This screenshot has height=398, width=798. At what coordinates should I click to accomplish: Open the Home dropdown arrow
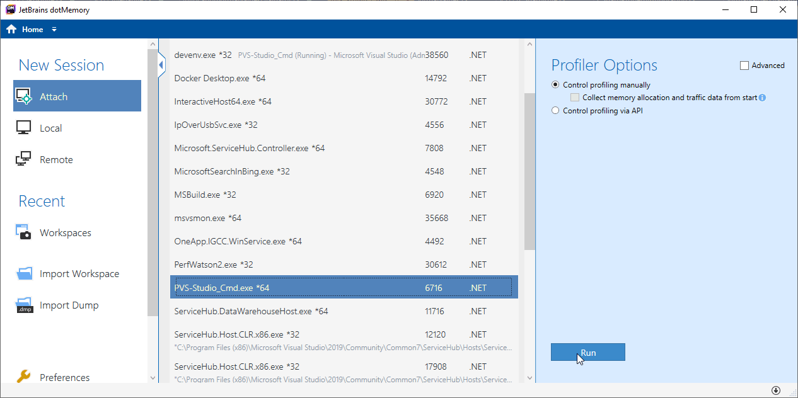54,30
